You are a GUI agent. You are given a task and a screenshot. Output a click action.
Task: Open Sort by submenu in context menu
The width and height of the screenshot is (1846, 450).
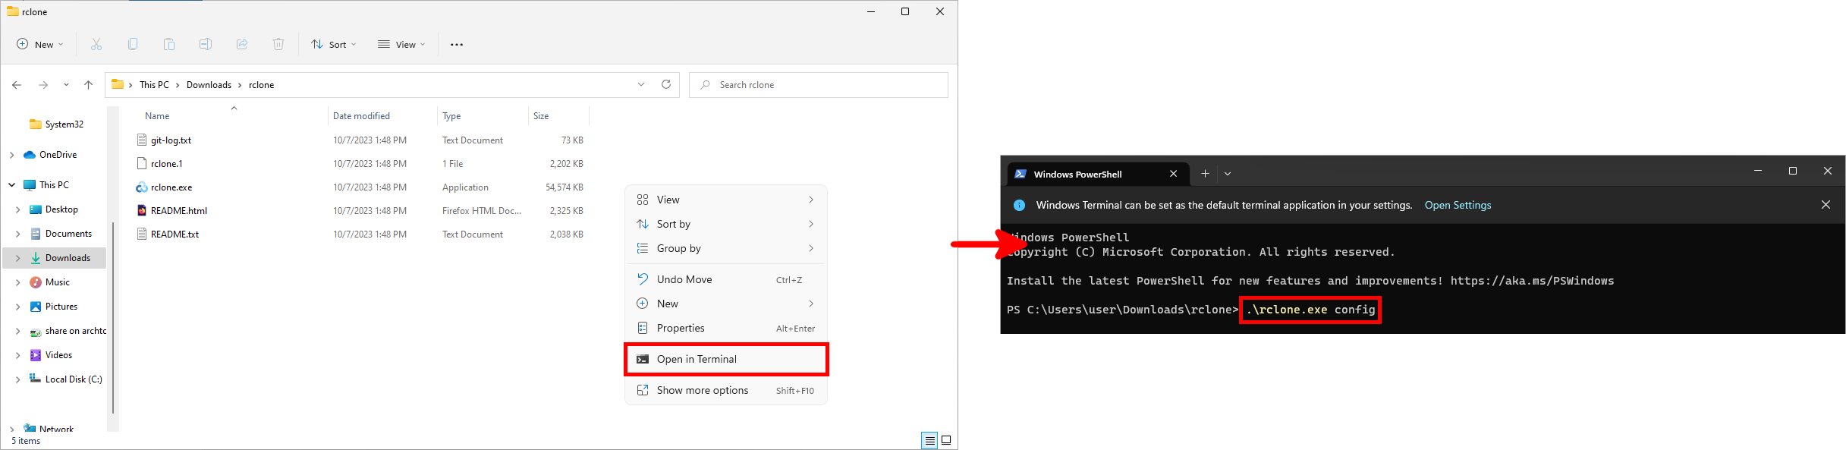pos(726,224)
